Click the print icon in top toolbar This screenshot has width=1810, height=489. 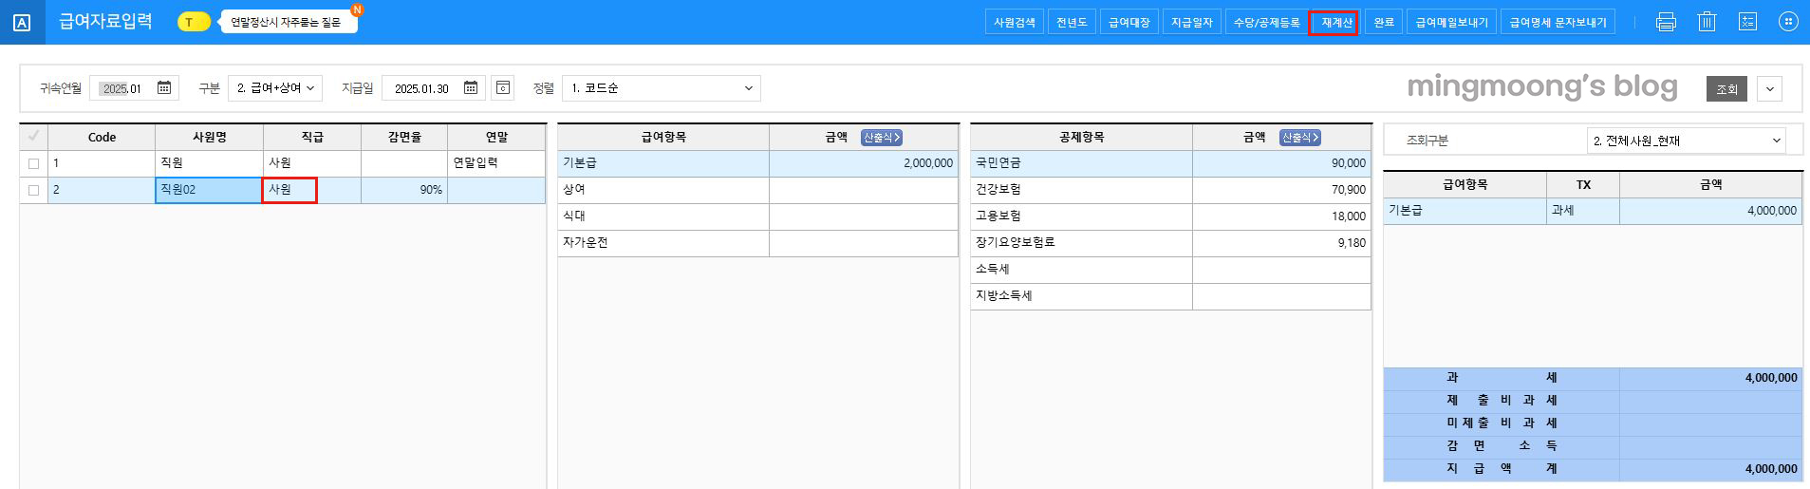pos(1666,22)
